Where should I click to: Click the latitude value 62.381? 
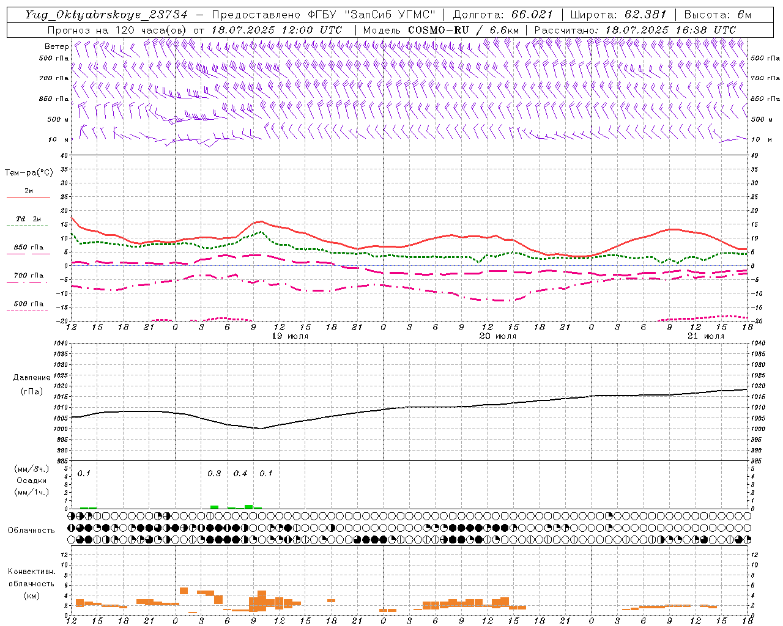click(x=645, y=15)
